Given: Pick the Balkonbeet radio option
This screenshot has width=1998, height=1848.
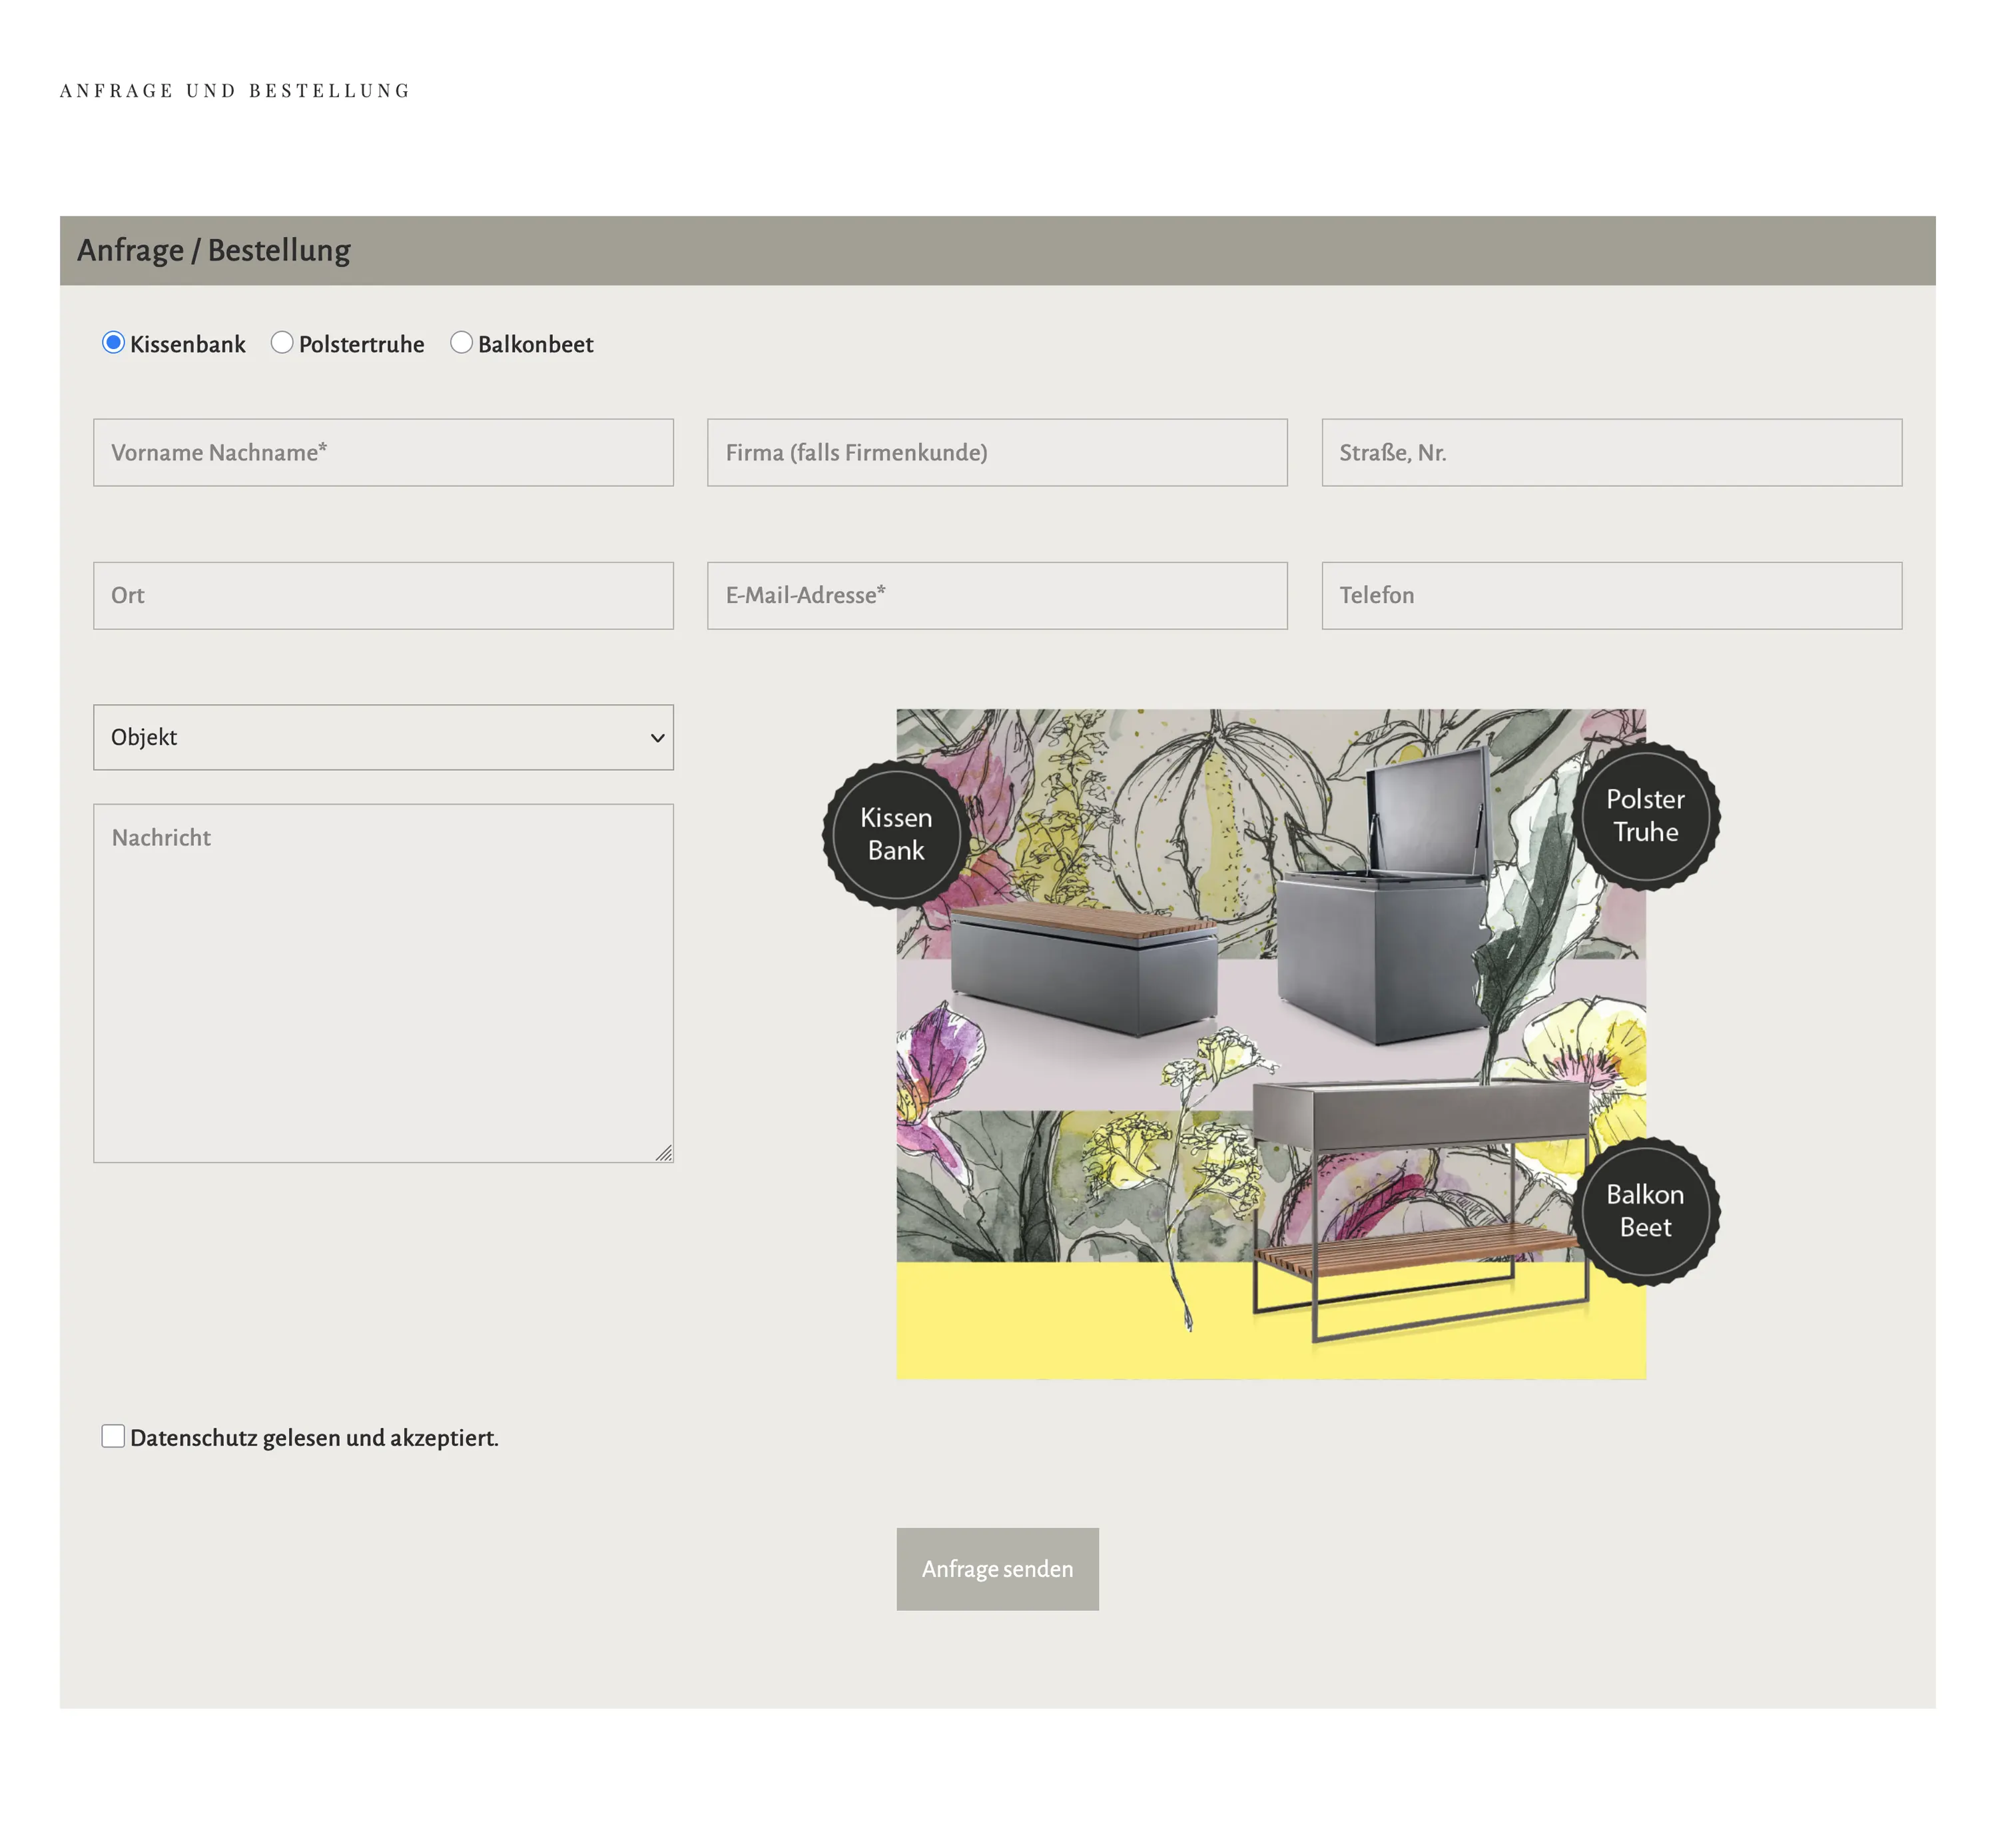Looking at the screenshot, I should click(461, 343).
